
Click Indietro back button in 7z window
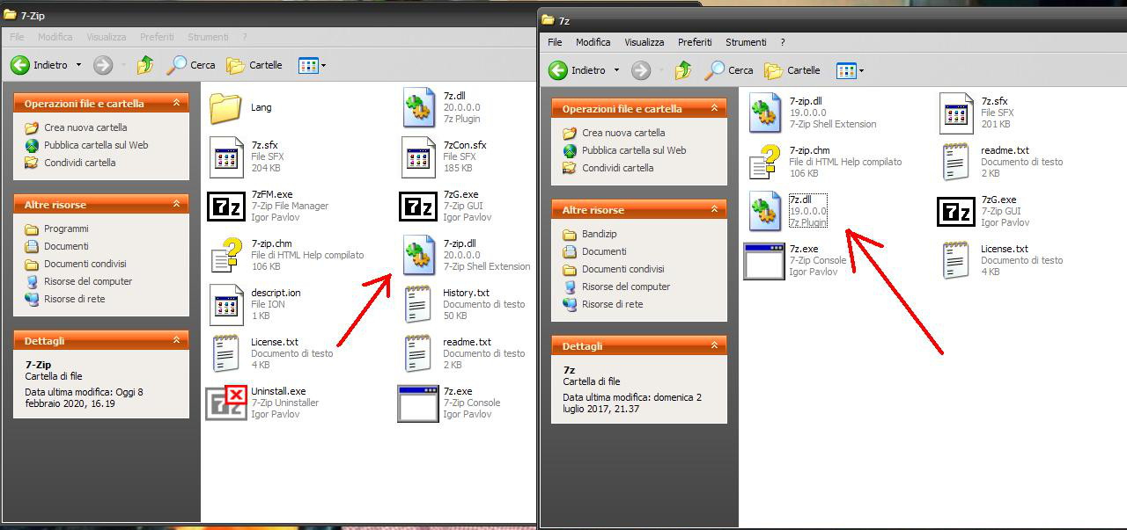(x=578, y=70)
